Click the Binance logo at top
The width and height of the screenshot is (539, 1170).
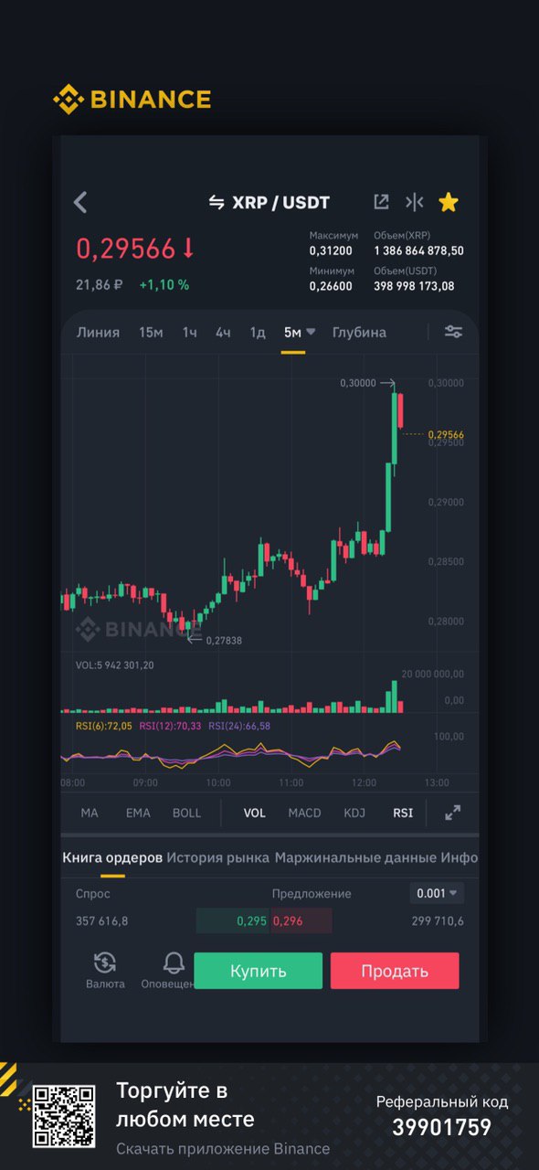(132, 99)
